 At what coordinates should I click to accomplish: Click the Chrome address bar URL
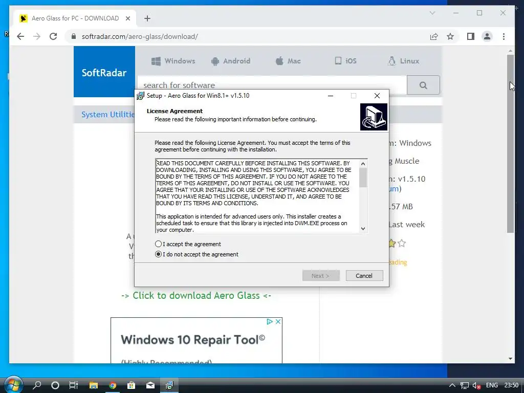coord(140,36)
